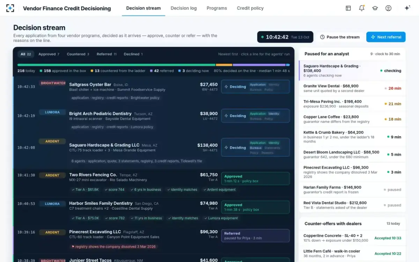Open the Credit policy tab

pos(250,8)
